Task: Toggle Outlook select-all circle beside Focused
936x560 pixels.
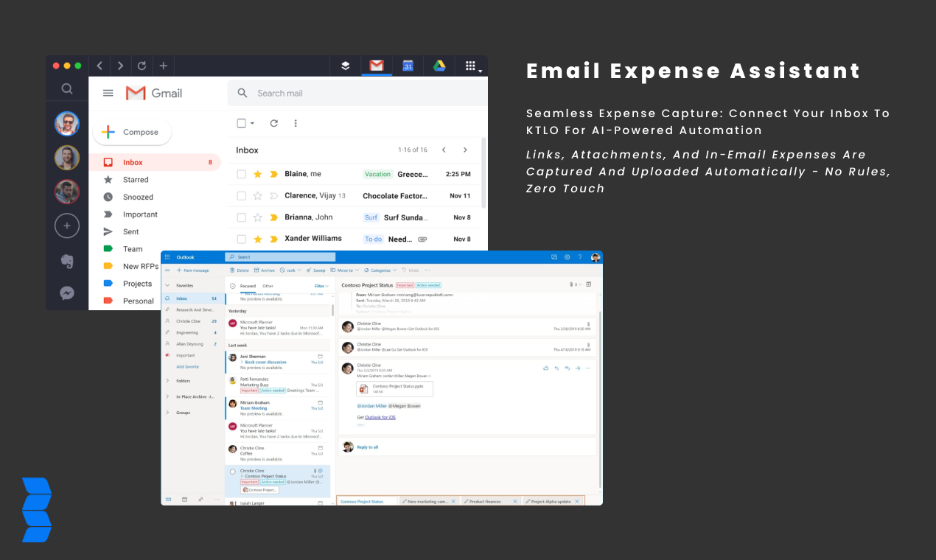Action: tap(233, 286)
